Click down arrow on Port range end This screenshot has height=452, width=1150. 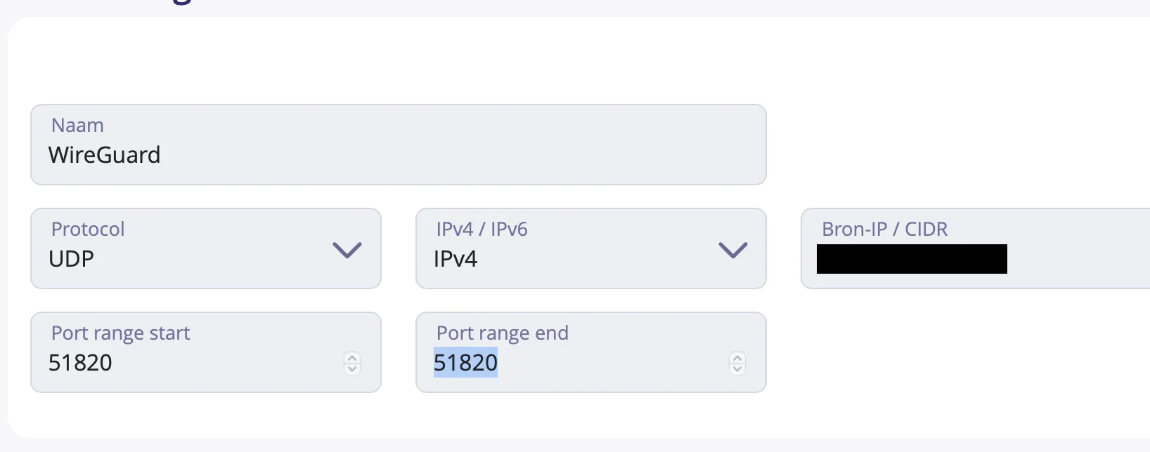point(737,368)
